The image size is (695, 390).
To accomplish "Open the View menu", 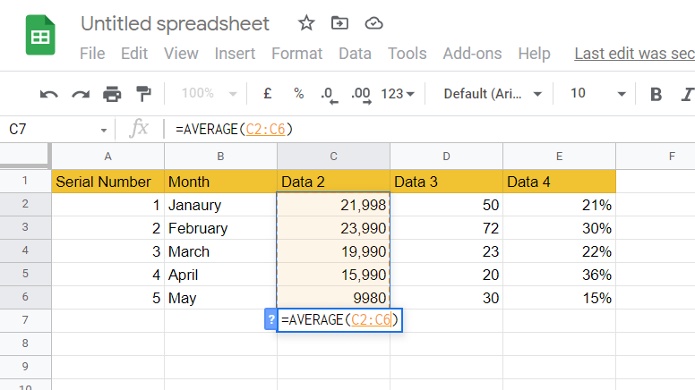I will 181,54.
